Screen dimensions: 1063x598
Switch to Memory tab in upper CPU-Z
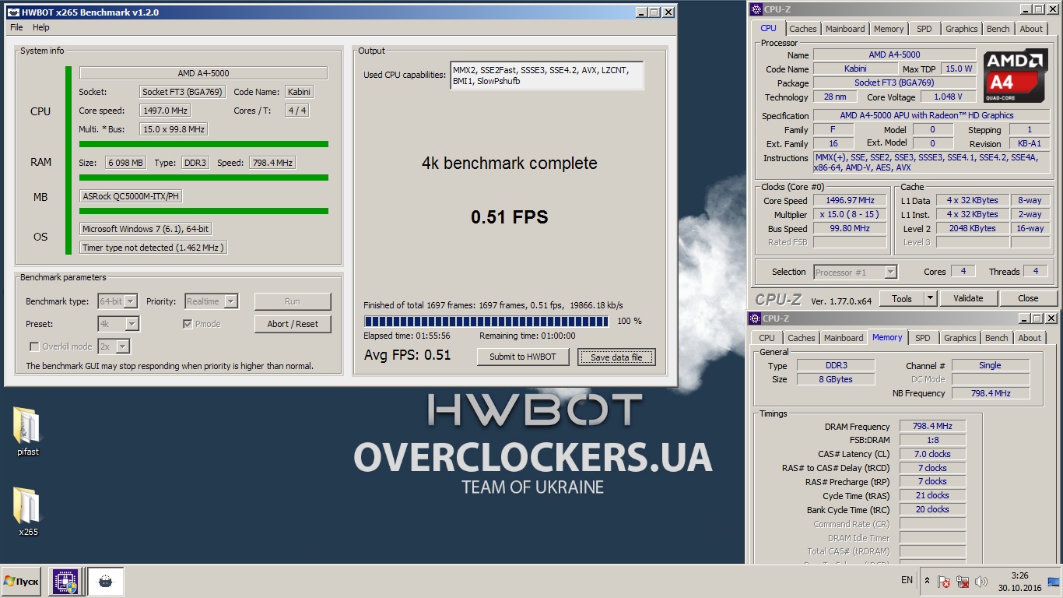coord(889,29)
